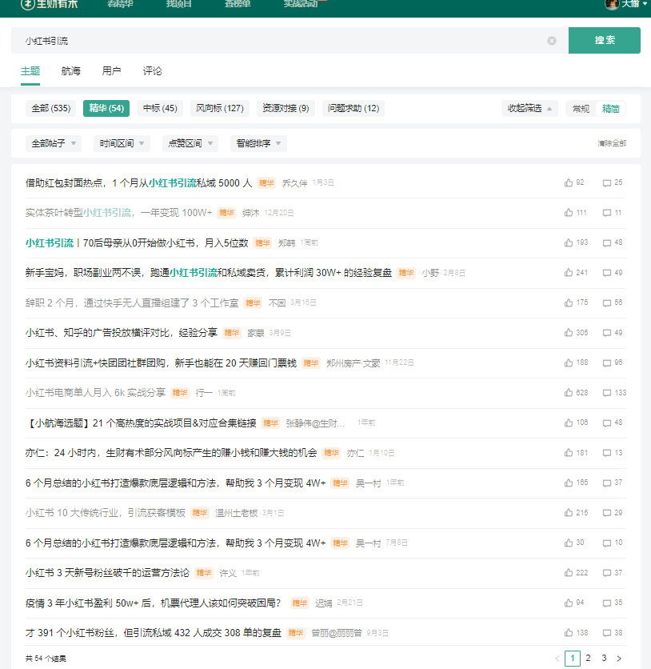
Task: Click like icon on 实体茶叶转型 post
Action: pyautogui.click(x=569, y=213)
